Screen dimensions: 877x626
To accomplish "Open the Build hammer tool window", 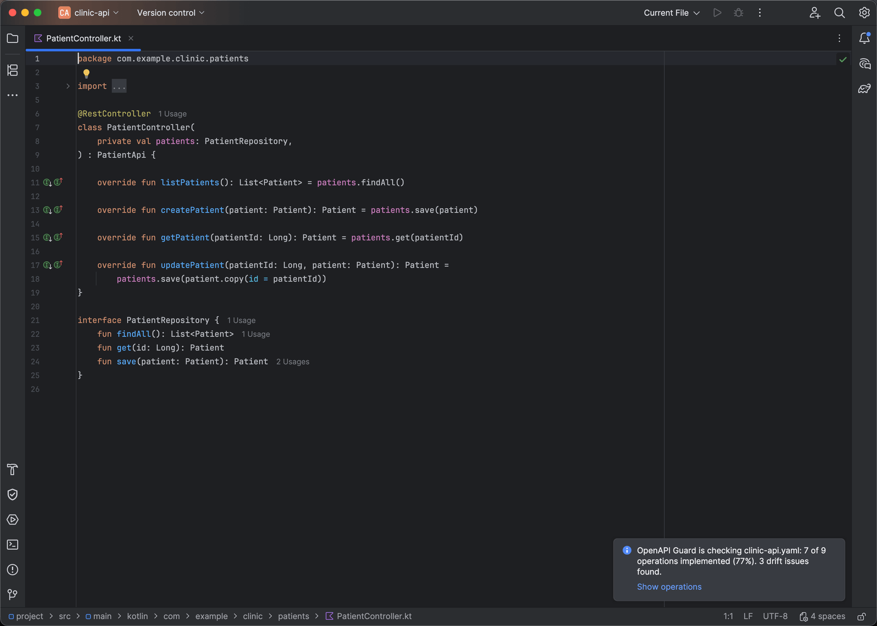I will [13, 469].
